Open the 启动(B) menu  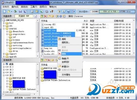(x=24, y=7)
